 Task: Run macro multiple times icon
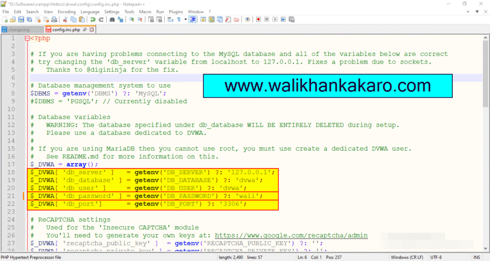283,19
